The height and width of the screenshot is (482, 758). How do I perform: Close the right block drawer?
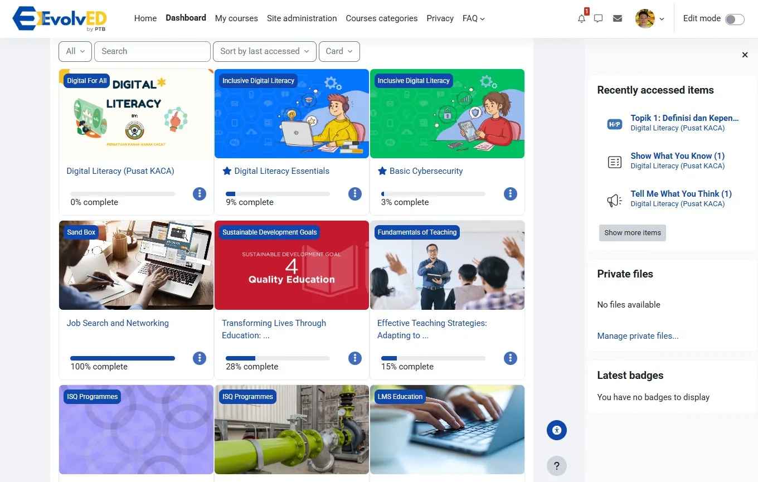(745, 55)
